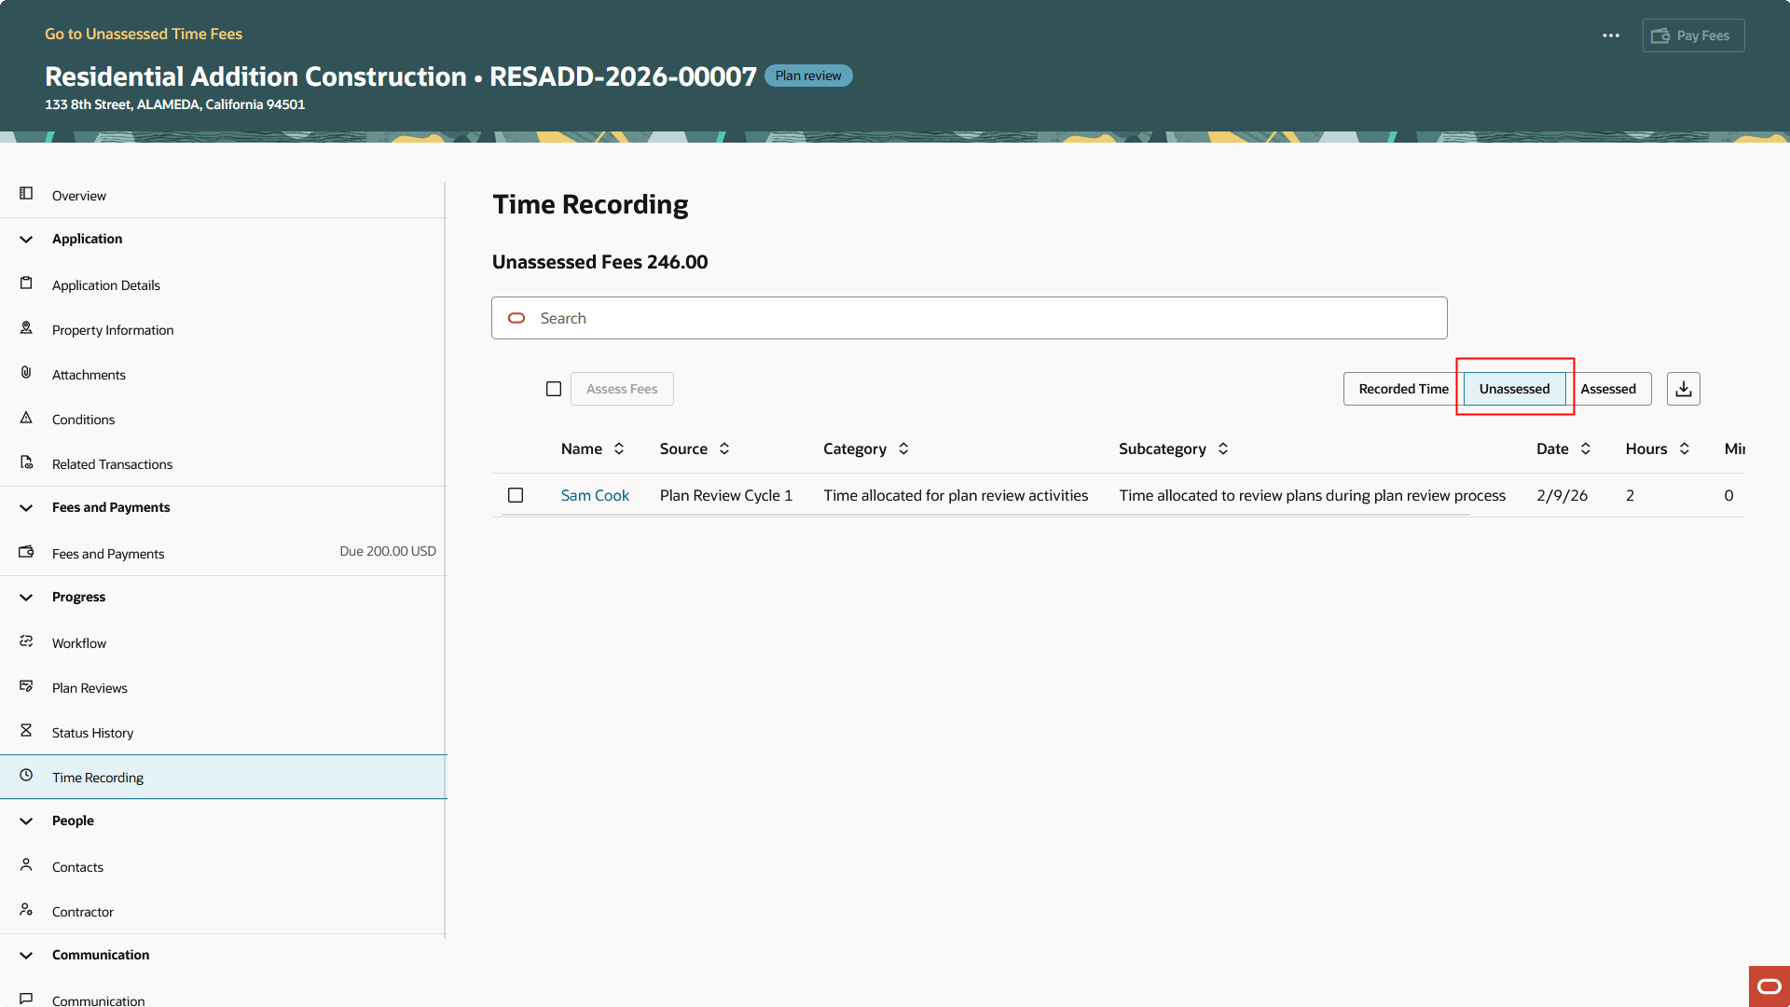Screen dimensions: 1790x1007
Task: Select the Conditions warning icon
Action: pos(26,417)
